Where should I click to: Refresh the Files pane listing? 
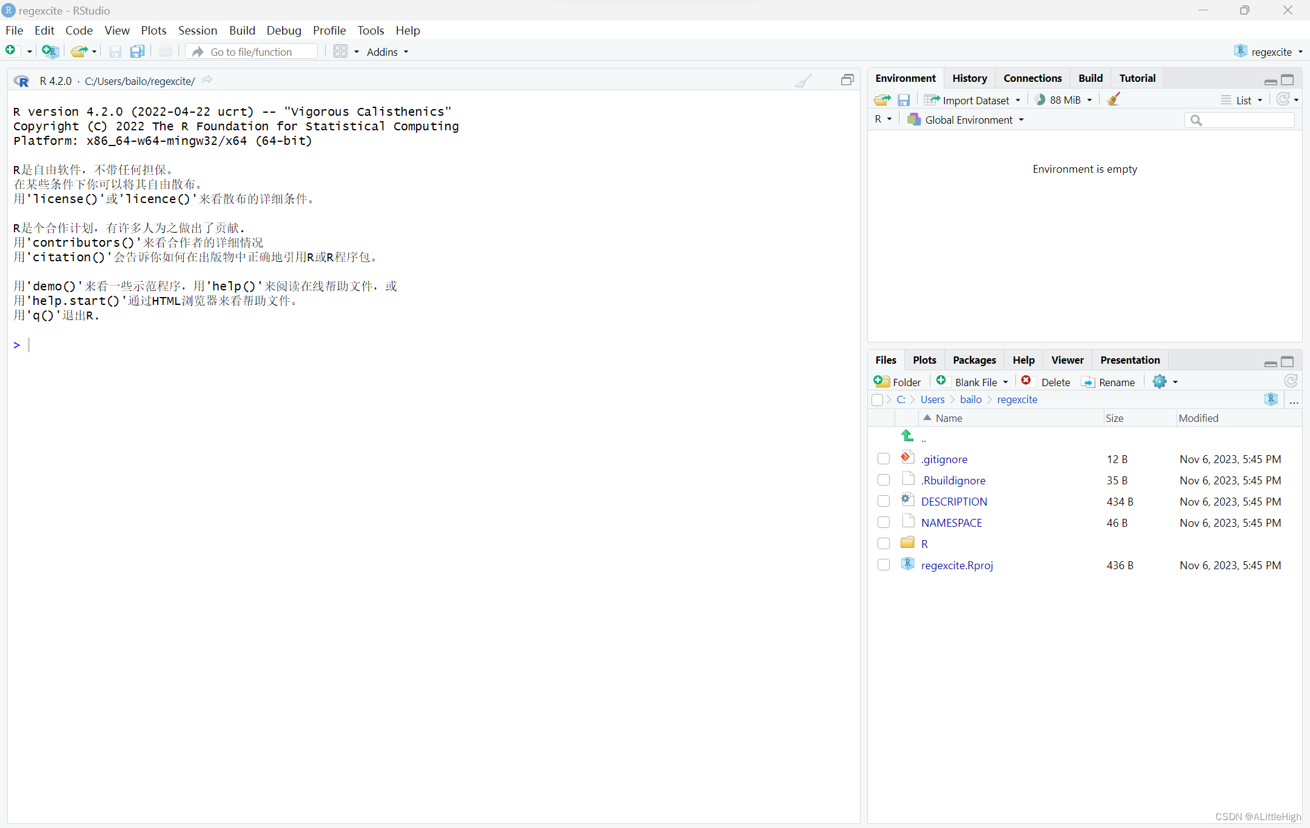[1291, 381]
